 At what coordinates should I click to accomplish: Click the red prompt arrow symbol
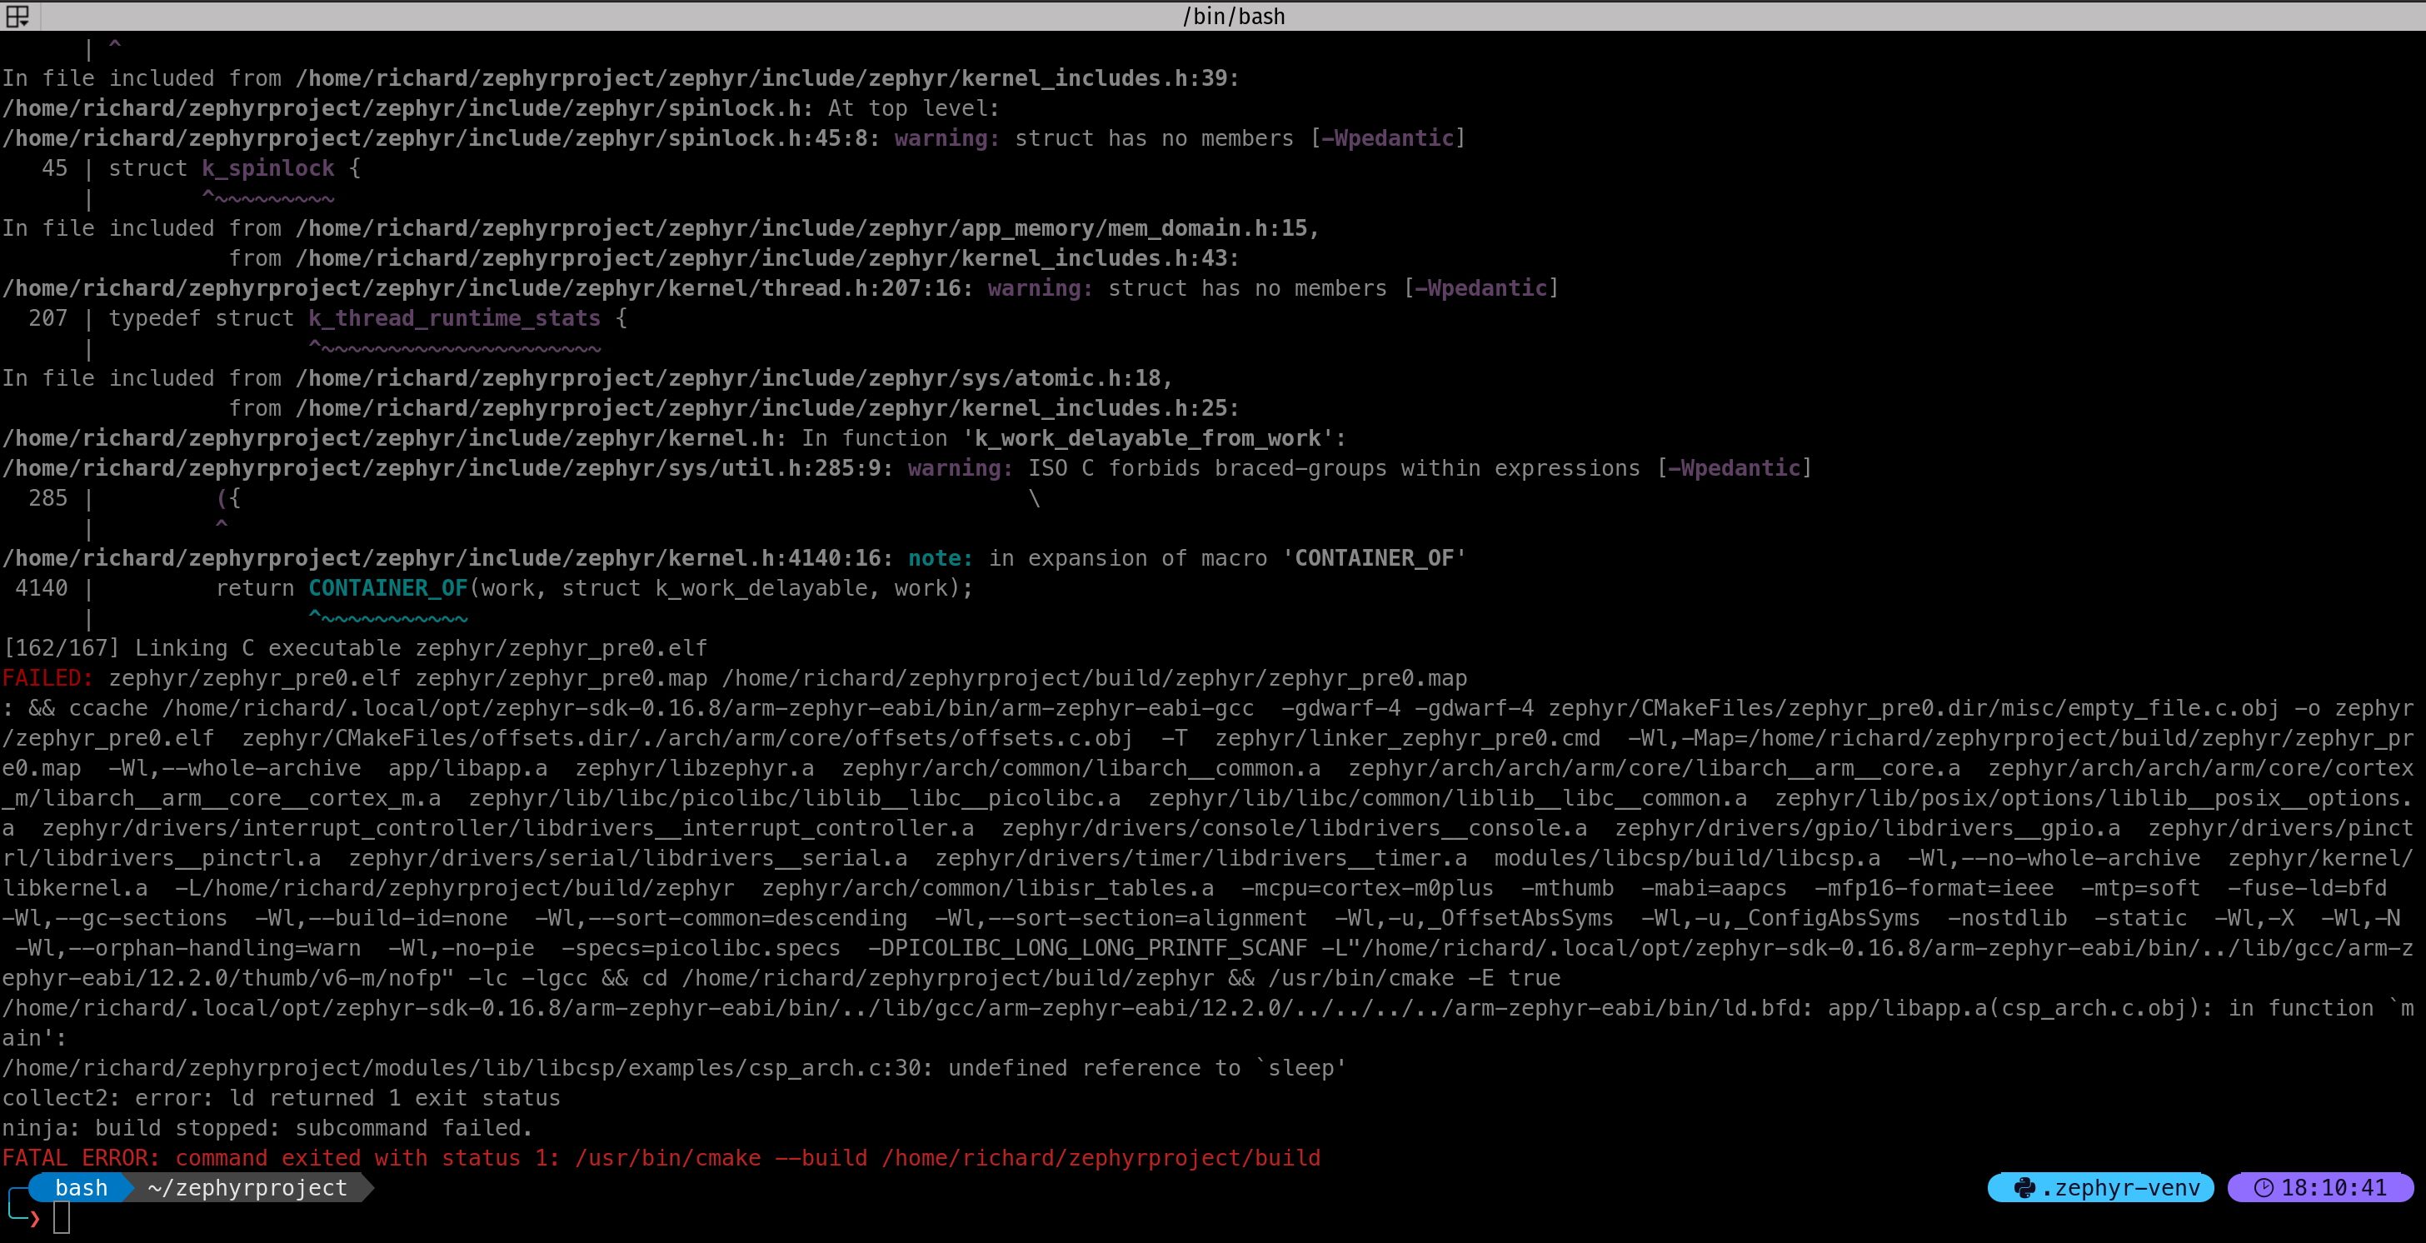[x=35, y=1220]
